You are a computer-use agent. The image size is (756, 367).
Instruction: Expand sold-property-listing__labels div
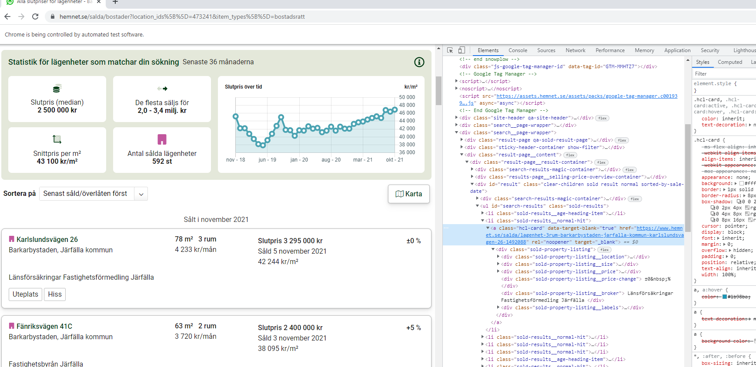coord(498,307)
